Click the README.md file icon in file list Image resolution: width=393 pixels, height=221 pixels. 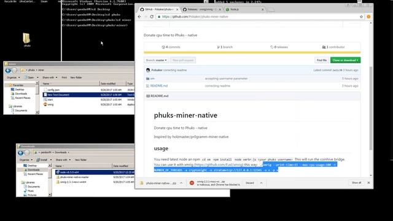[147, 86]
